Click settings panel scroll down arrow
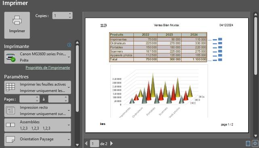Image resolution: width=259 pixels, height=148 pixels. pos(77,145)
